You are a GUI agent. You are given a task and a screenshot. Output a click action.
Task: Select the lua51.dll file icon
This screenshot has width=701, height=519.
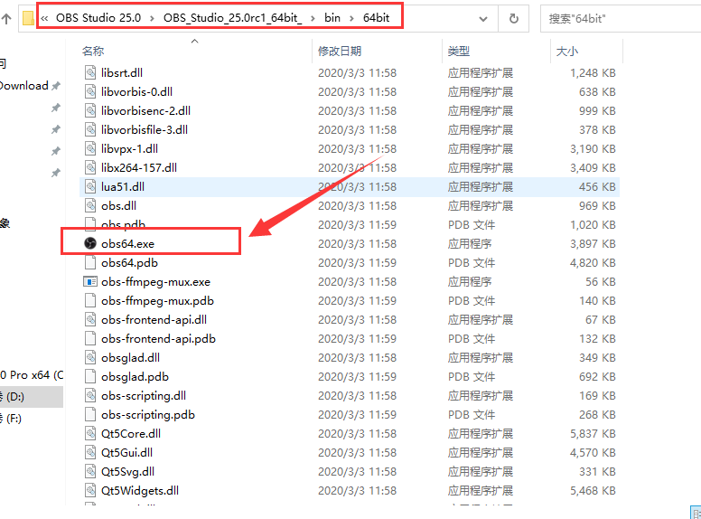pyautogui.click(x=90, y=186)
